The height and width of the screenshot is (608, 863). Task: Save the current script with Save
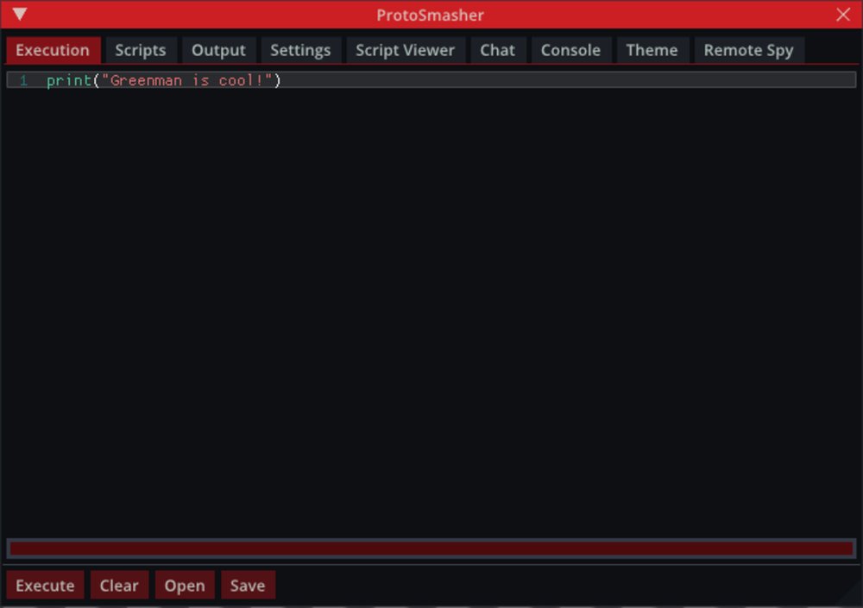pyautogui.click(x=248, y=586)
